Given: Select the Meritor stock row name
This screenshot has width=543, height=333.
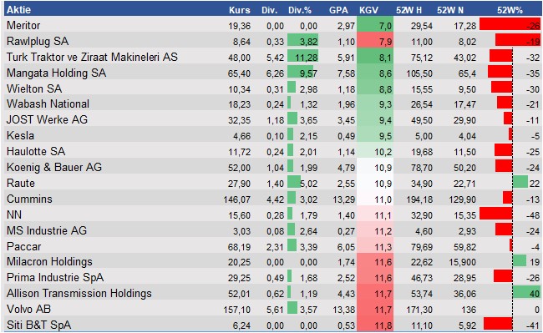Looking at the screenshot, I should click(23, 25).
